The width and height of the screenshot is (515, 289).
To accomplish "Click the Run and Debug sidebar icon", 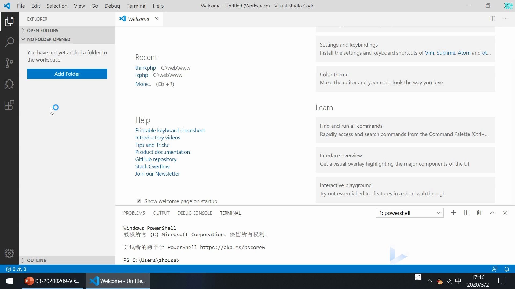I will coord(10,84).
